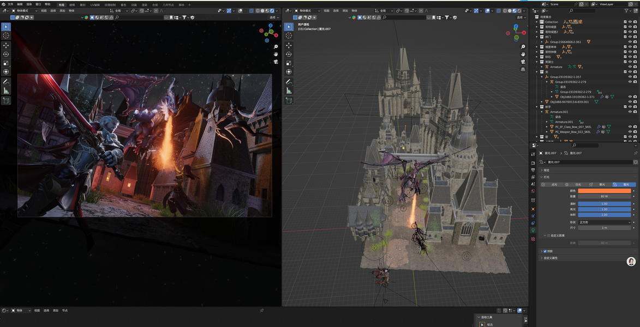Screen dimensions: 640x327
Task: Set light type to 点光
Action: pyautogui.click(x=551, y=185)
